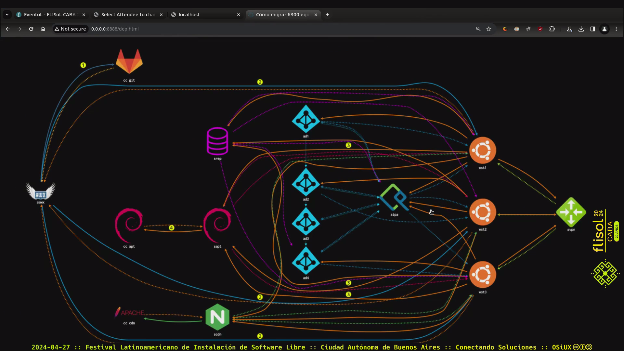Screen dimensions: 624x351
Task: Click the footer date 2024-04-27
Action: click(x=51, y=347)
